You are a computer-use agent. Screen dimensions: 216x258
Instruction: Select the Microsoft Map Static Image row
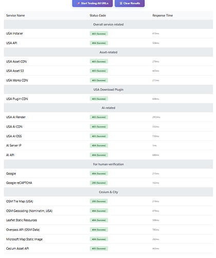[x=109, y=239]
